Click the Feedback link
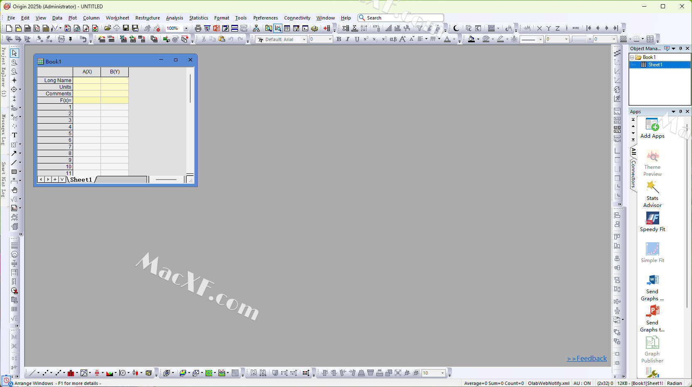The width and height of the screenshot is (692, 387). [587, 358]
